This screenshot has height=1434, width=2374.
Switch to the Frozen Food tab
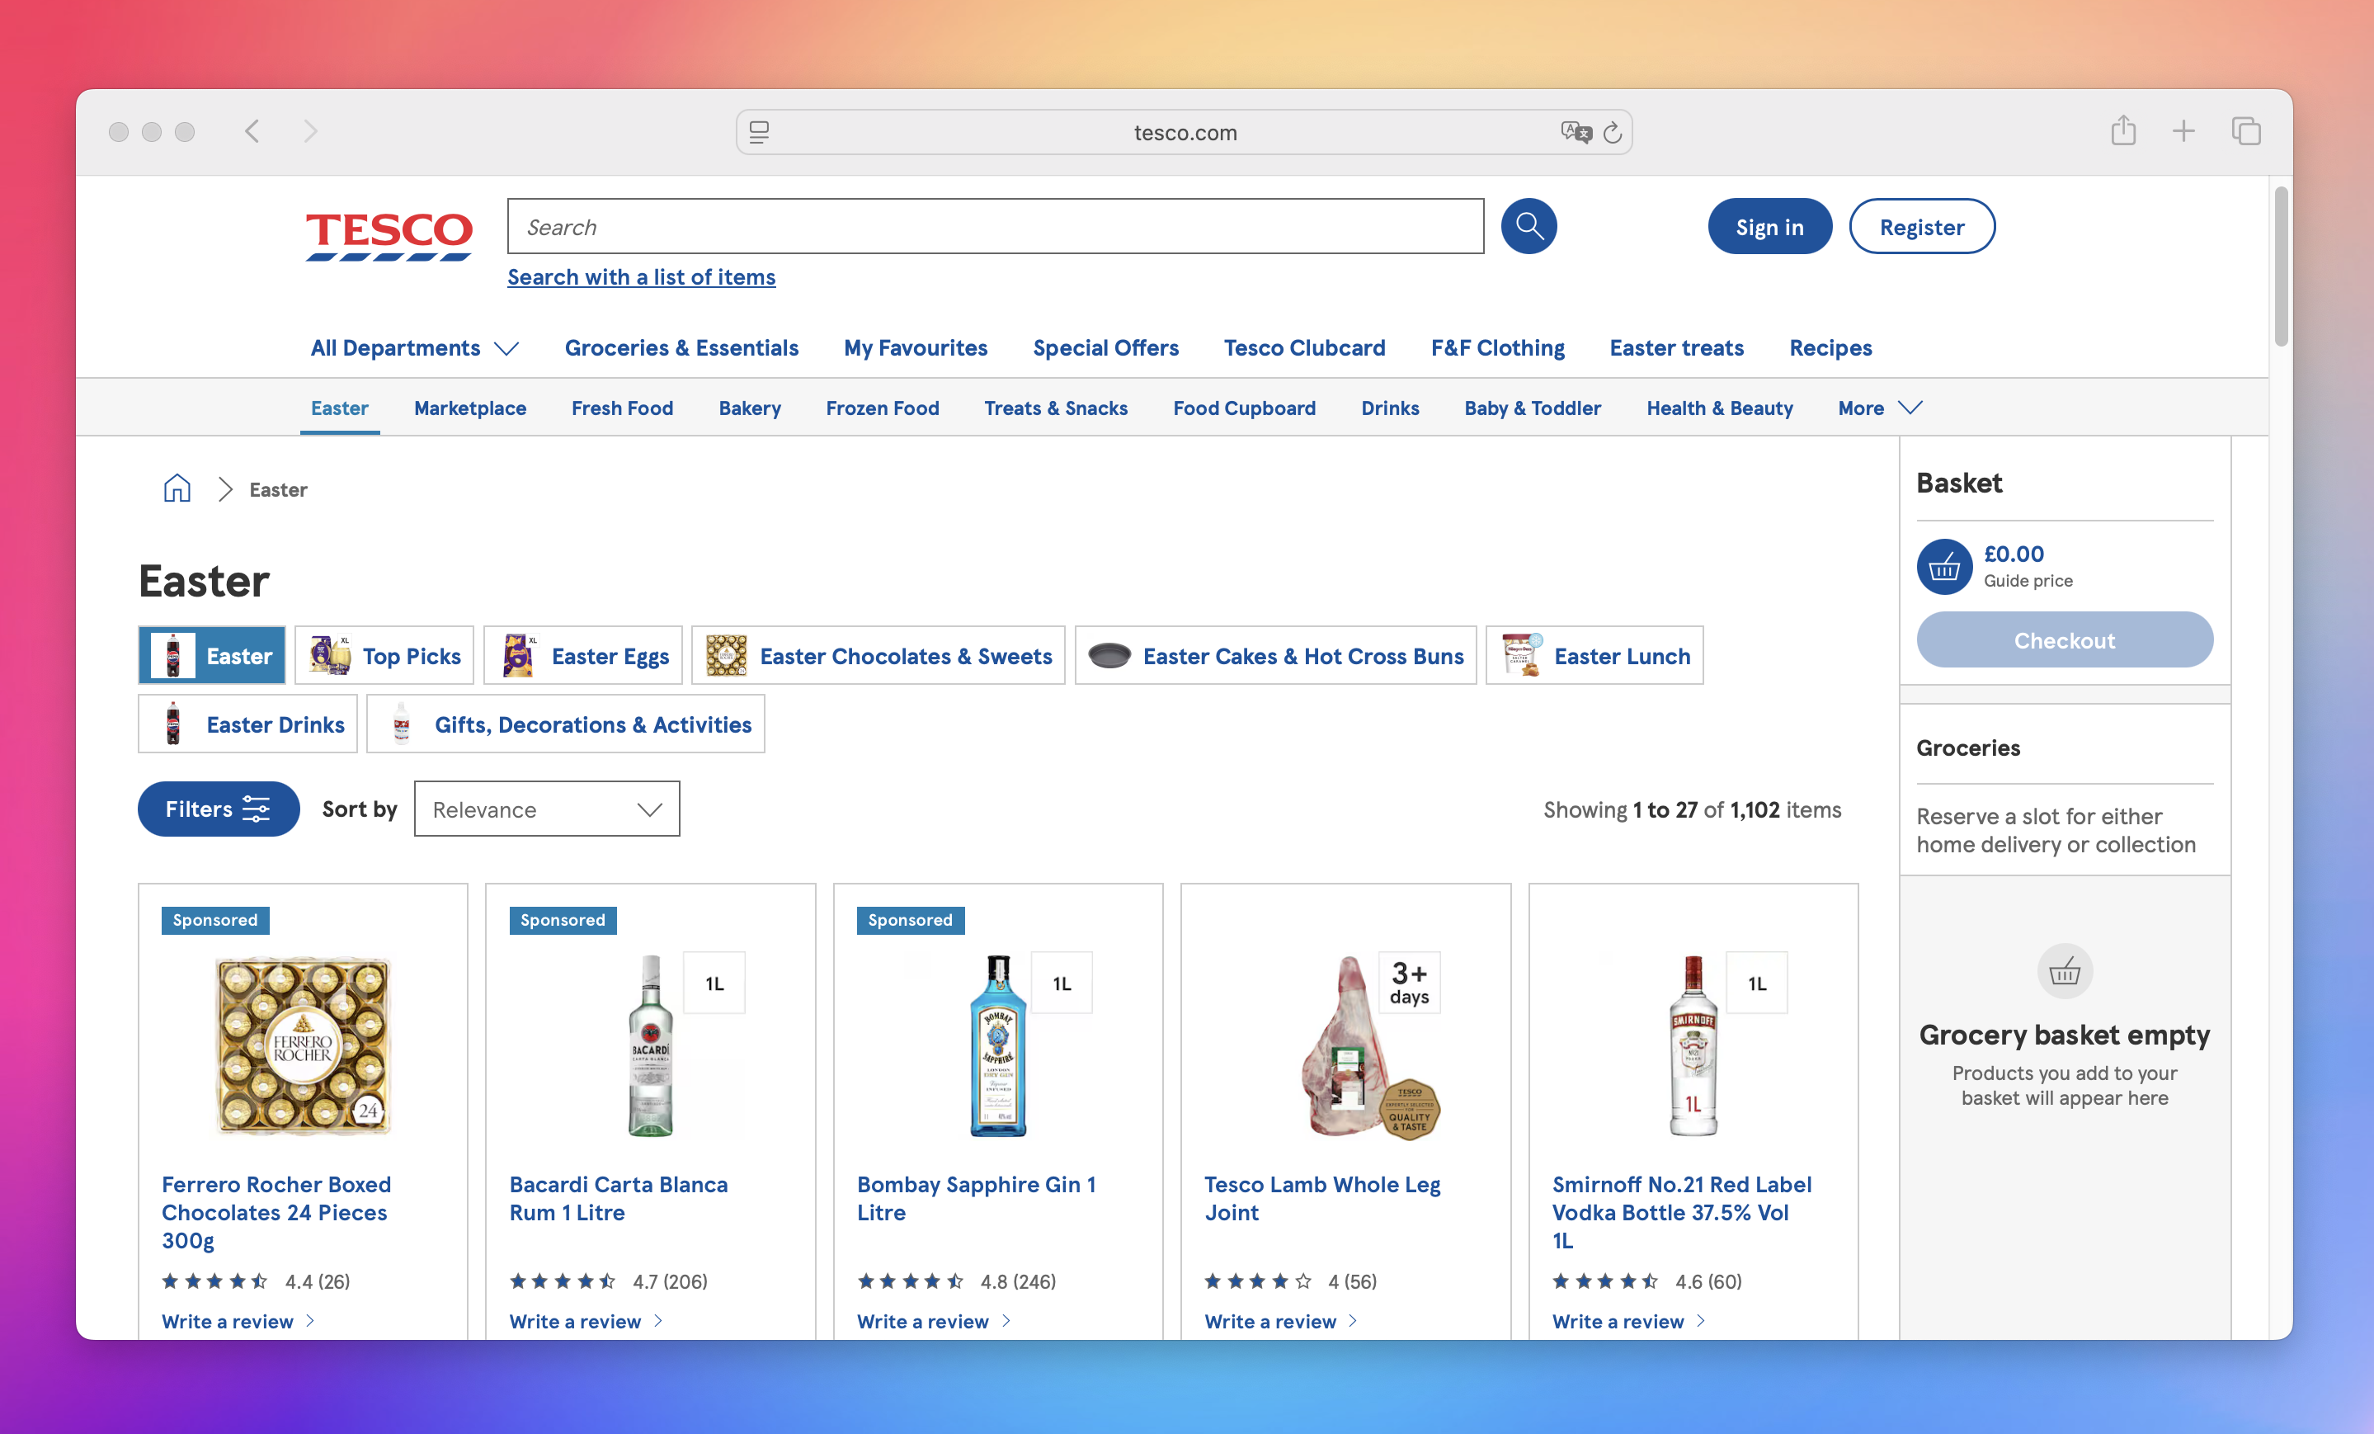(883, 408)
